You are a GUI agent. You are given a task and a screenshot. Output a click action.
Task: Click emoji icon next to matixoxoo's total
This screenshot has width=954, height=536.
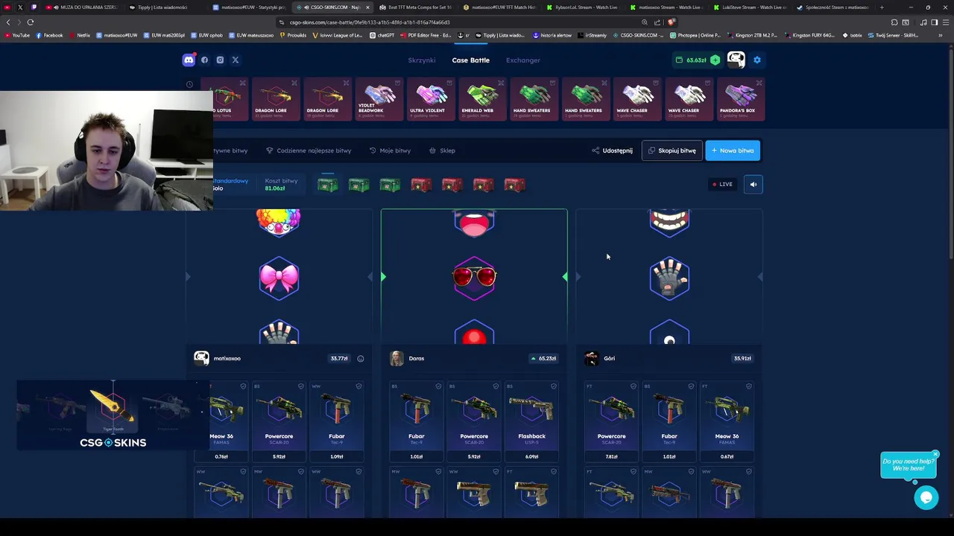click(361, 359)
